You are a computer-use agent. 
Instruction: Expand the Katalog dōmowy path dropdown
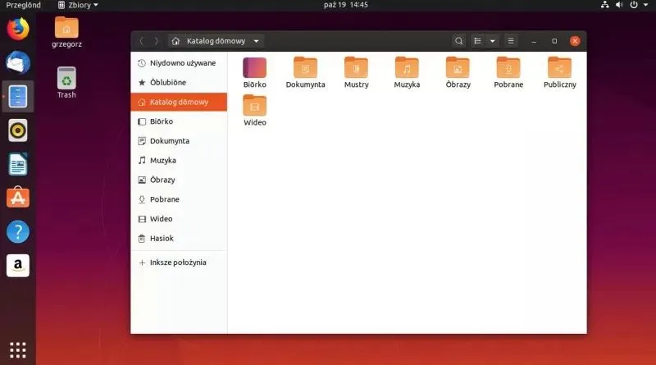tap(256, 41)
